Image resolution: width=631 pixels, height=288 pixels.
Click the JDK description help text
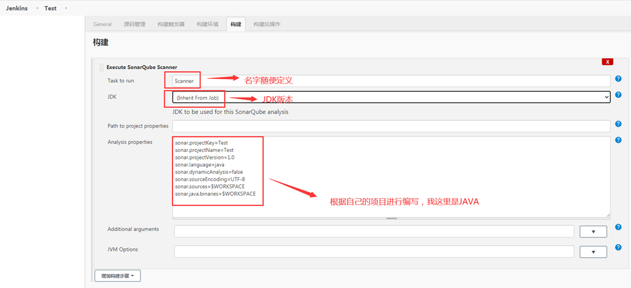(230, 112)
